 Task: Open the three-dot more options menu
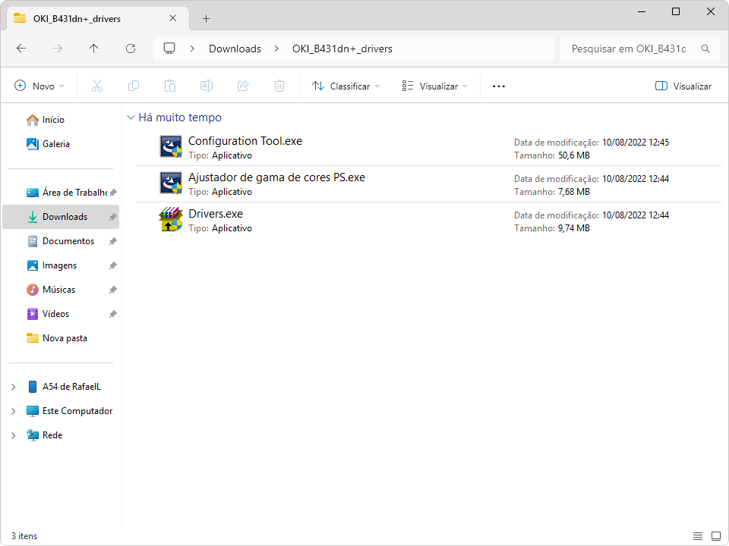[499, 86]
